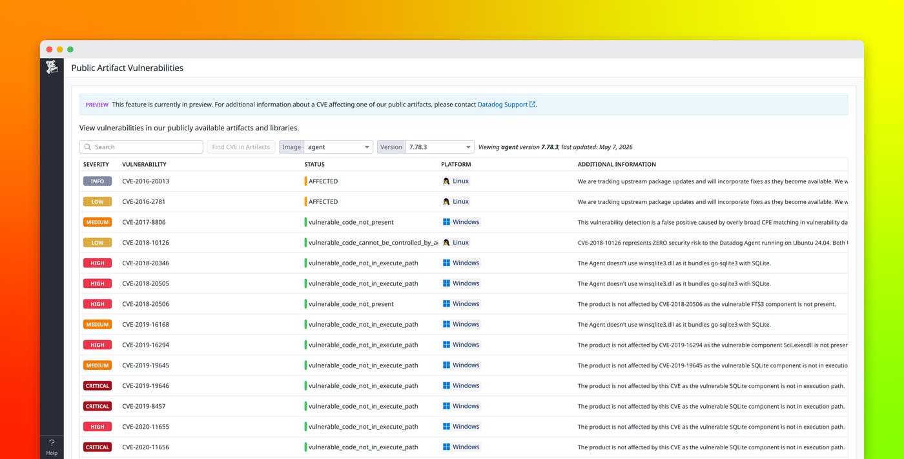Click the CRITICAL severity badge for CVE-2020-11656
The width and height of the screenshot is (904, 459).
[x=98, y=447]
